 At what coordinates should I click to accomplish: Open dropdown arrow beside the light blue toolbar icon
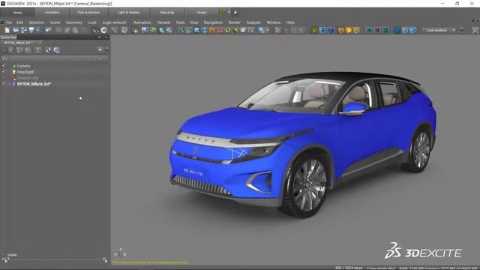pyautogui.click(x=268, y=30)
